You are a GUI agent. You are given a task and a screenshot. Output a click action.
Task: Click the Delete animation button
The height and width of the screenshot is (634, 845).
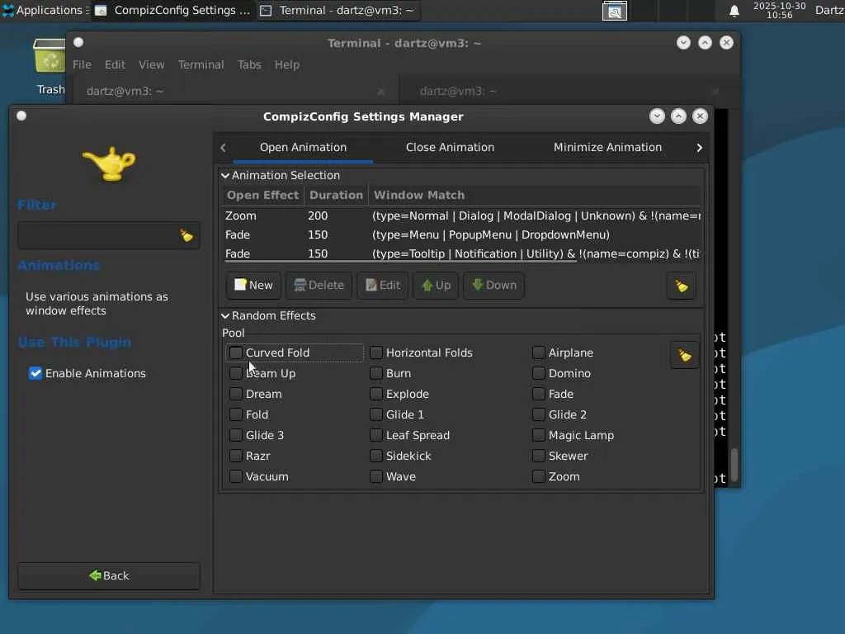319,285
